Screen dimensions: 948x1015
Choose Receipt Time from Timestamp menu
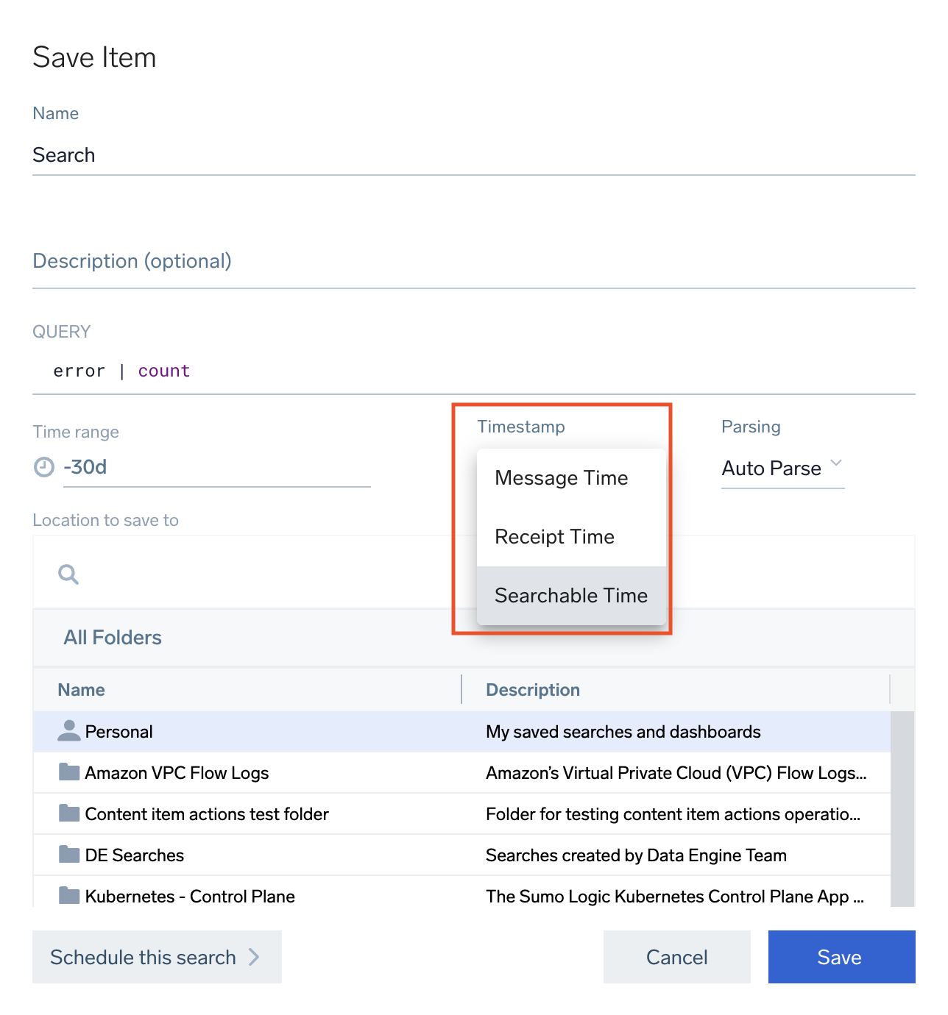click(x=555, y=537)
